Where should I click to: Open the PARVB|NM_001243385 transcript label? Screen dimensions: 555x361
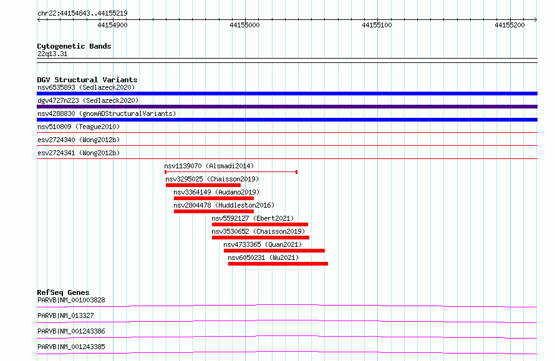pyautogui.click(x=71, y=347)
